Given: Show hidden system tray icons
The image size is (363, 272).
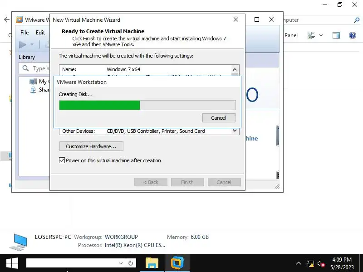Looking at the screenshot, I should (299, 263).
